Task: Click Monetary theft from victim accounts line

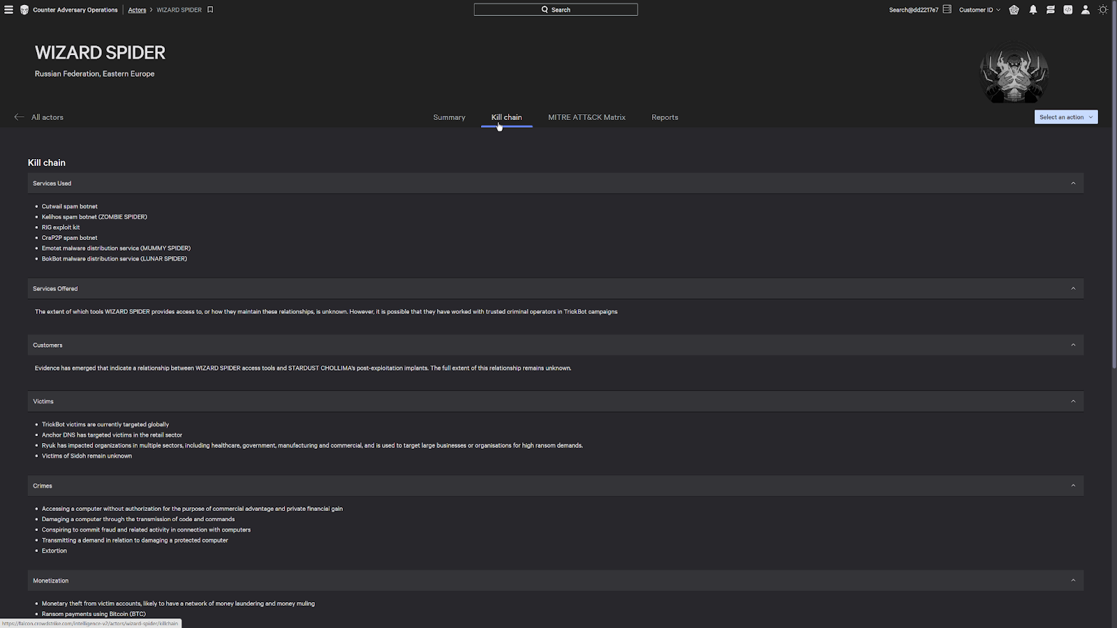Action: point(178,604)
